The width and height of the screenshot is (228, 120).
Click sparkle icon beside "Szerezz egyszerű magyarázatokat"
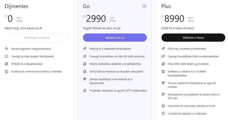pos(7,49)
